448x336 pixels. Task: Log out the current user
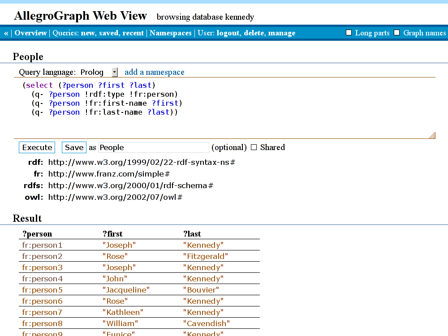pos(228,33)
